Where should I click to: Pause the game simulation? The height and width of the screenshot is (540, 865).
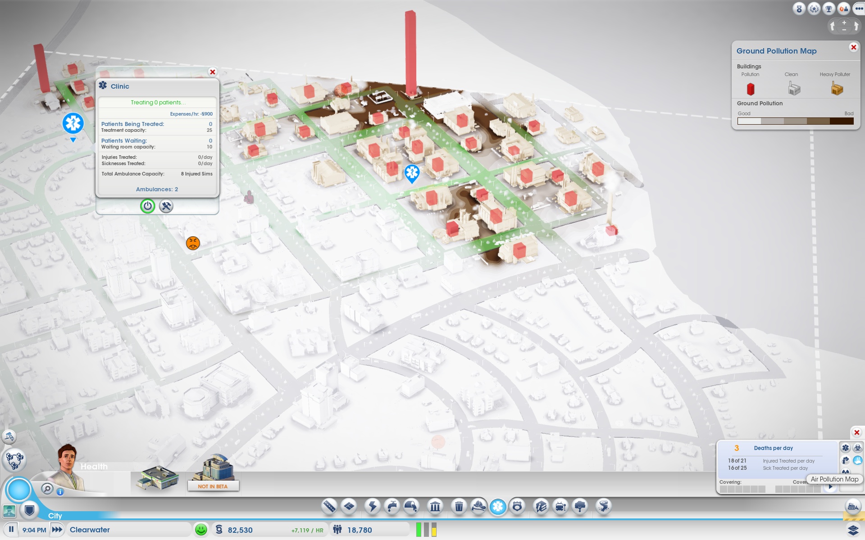coord(11,530)
